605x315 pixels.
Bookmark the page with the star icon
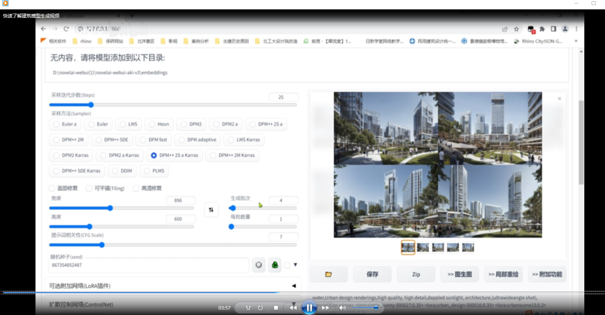point(516,29)
